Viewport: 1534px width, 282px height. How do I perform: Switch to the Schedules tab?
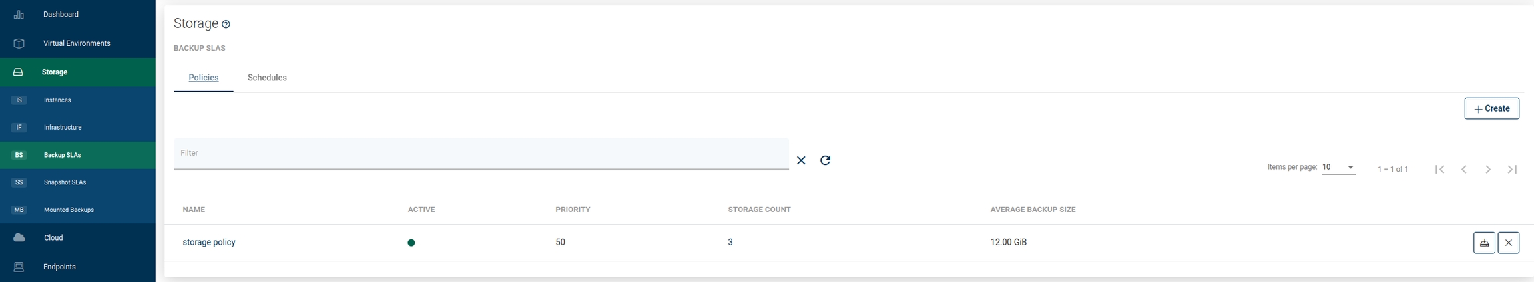pyautogui.click(x=267, y=78)
